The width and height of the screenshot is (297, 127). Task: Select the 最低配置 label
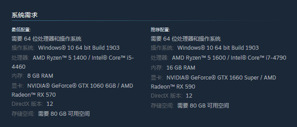click(21, 30)
